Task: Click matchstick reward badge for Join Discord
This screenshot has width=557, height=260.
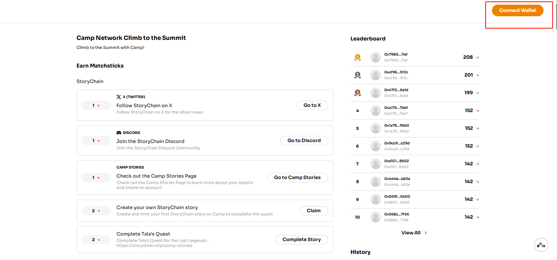Action: [x=96, y=141]
